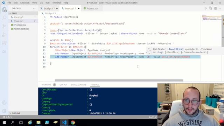Viewport: 224px width, 126px height.
Task: Place cursor on line 1 Import-Module text
Action: click(64, 17)
